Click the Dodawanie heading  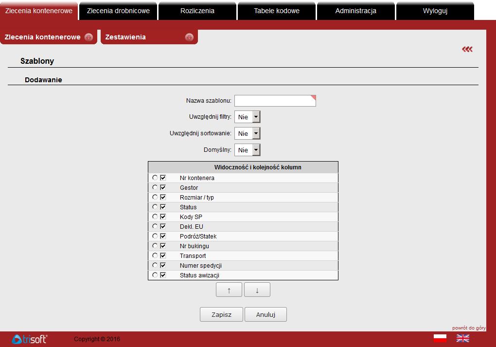43,80
